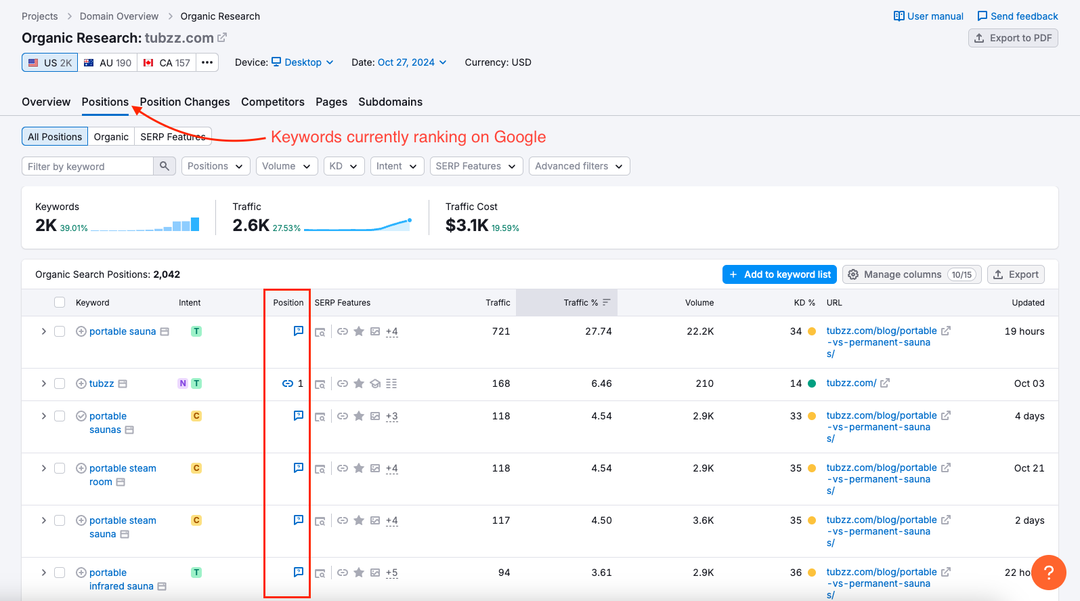The width and height of the screenshot is (1080, 601).
Task: Check the portable saunas row checkbox
Action: tap(60, 416)
